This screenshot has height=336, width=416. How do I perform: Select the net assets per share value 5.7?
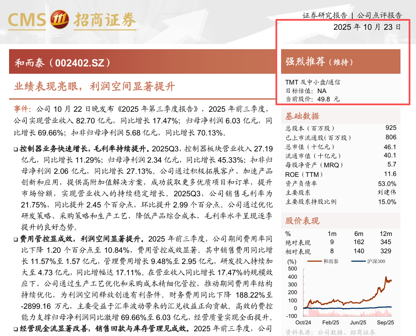click(x=391, y=164)
